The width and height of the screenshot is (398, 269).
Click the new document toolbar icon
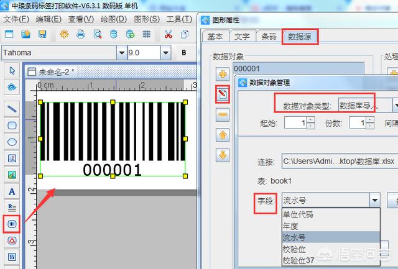pos(9,34)
